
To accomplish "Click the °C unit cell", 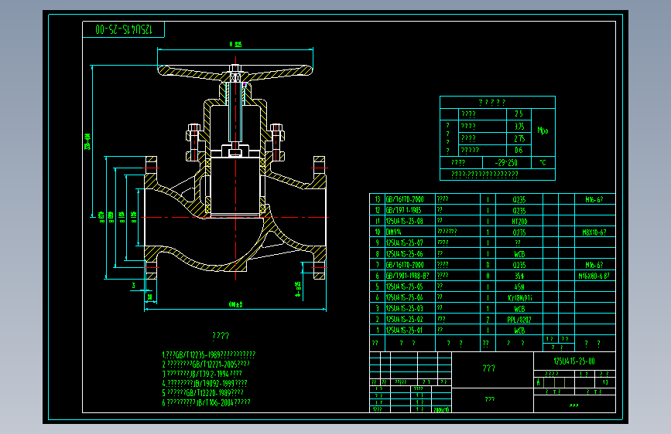I will [x=543, y=163].
